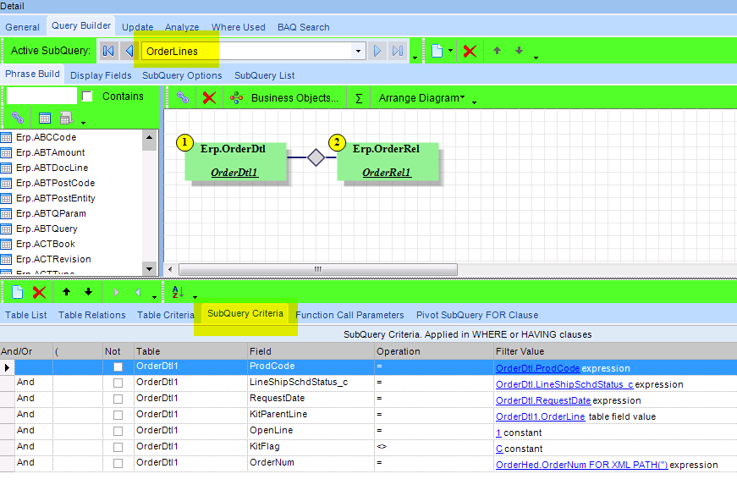
Task: Toggle Not checkbox for the RequestDate row
Action: point(118,400)
